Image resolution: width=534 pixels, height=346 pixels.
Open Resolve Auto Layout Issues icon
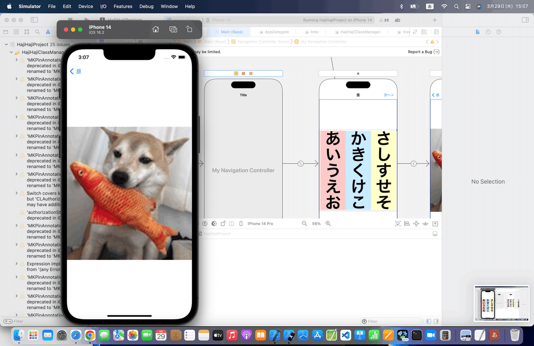point(425,223)
